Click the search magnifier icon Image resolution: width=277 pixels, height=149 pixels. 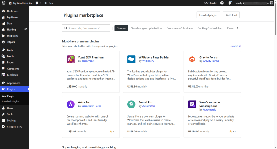click(x=66, y=28)
